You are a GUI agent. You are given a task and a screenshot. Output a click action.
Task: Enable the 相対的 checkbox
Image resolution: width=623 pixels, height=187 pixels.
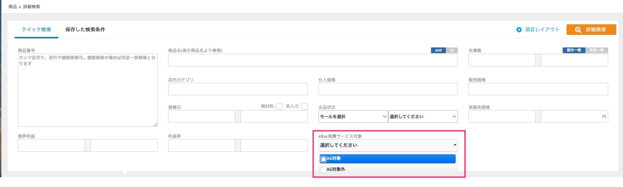pos(280,106)
